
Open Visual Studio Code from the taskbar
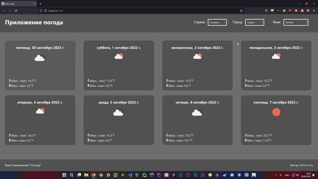click(x=130, y=175)
